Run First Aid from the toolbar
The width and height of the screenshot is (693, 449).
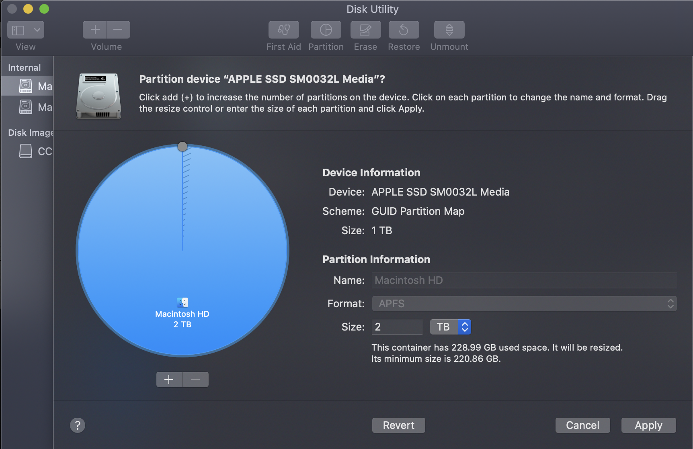coord(283,29)
